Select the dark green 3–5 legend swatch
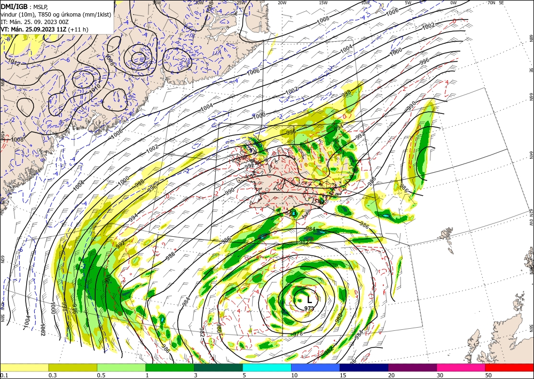This screenshot has width=534, height=379. pos(218,367)
